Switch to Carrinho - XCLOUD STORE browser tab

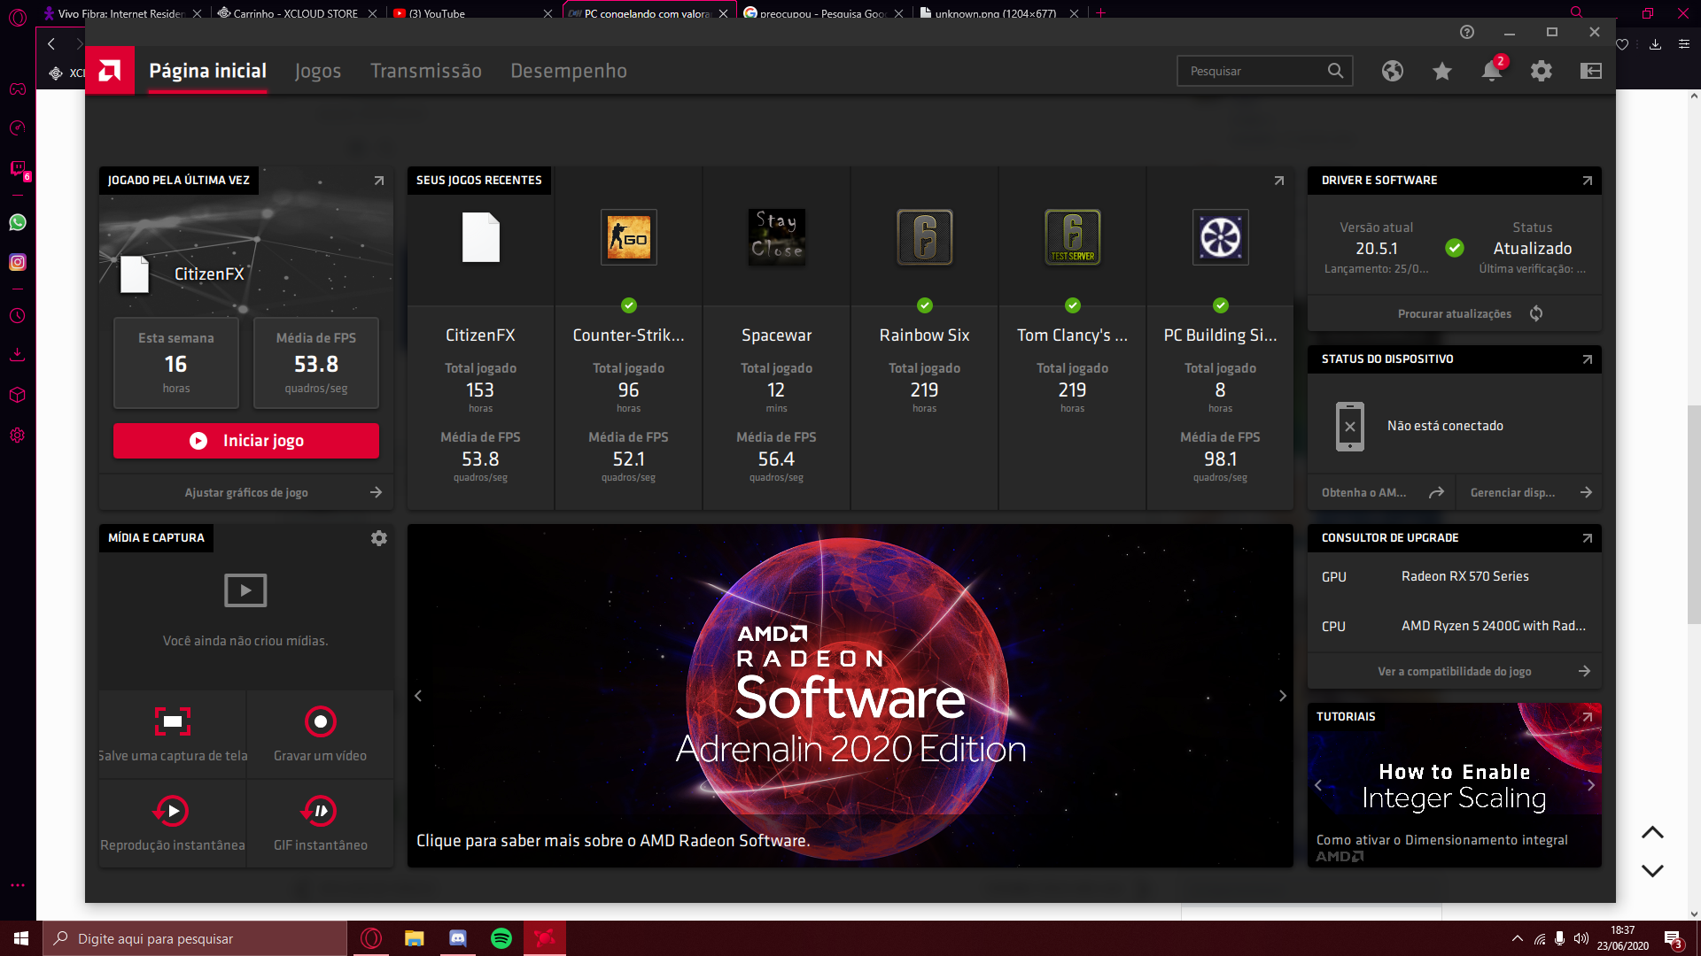(295, 13)
